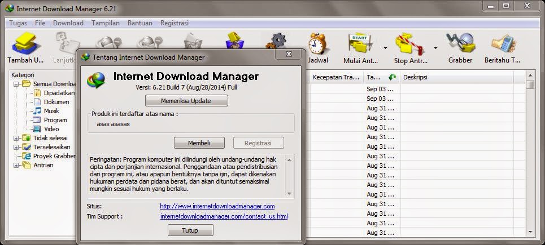Open the Grabber tool icon

(x=460, y=43)
